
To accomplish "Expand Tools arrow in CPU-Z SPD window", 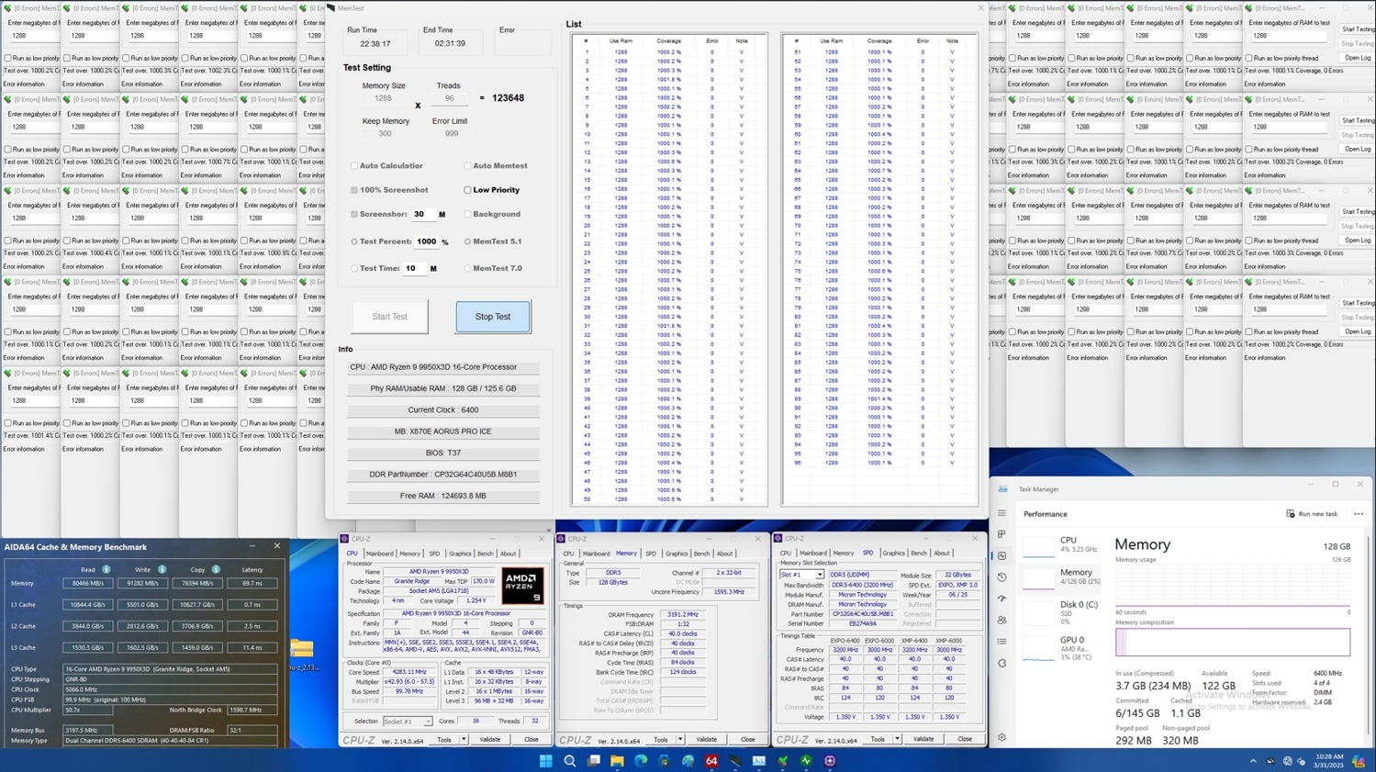I will [897, 739].
